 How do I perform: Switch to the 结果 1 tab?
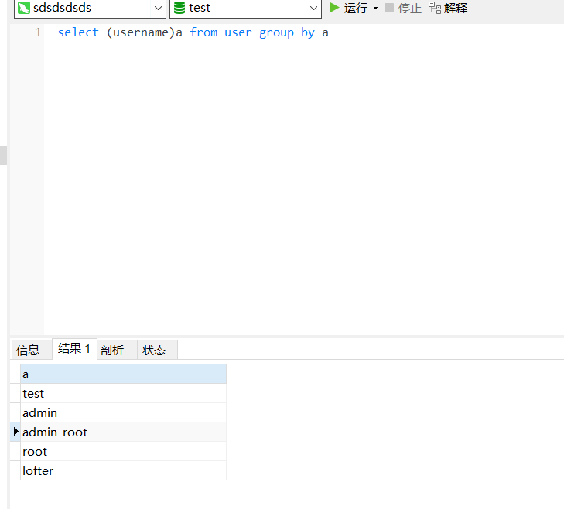pyautogui.click(x=74, y=349)
